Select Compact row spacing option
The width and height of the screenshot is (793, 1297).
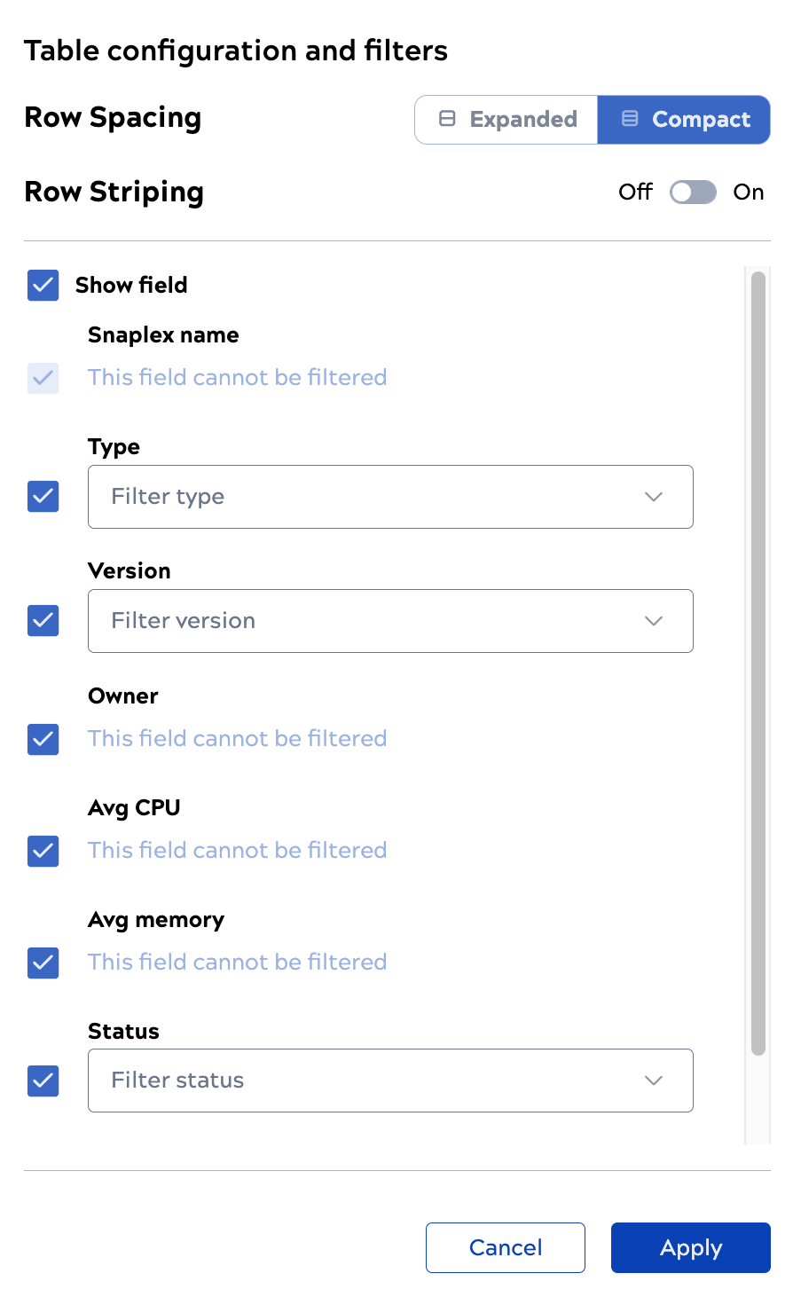pyautogui.click(x=684, y=120)
